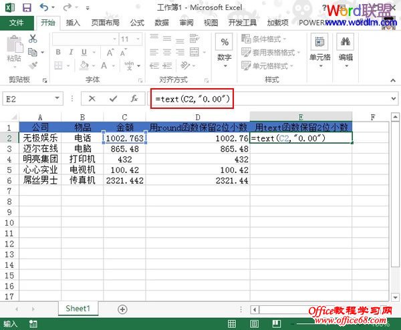Toggle Align Right for text
Viewport: 401px width, 330px height.
pos(180,52)
